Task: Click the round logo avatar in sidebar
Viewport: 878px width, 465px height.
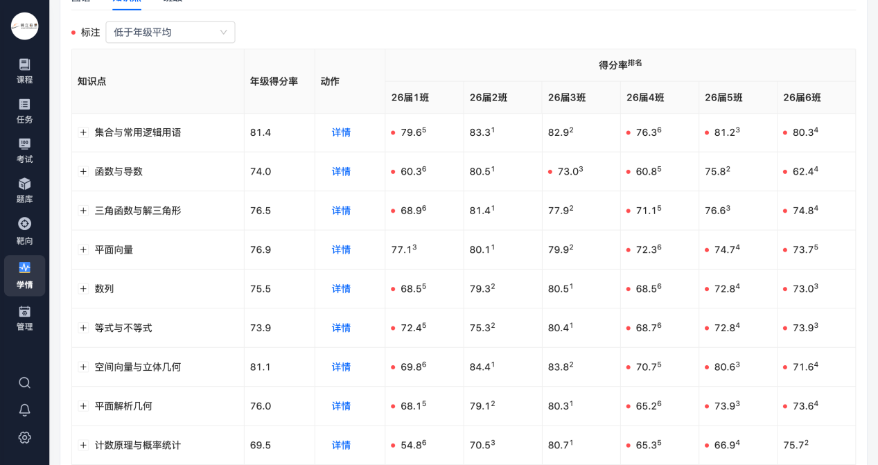Action: pyautogui.click(x=24, y=26)
